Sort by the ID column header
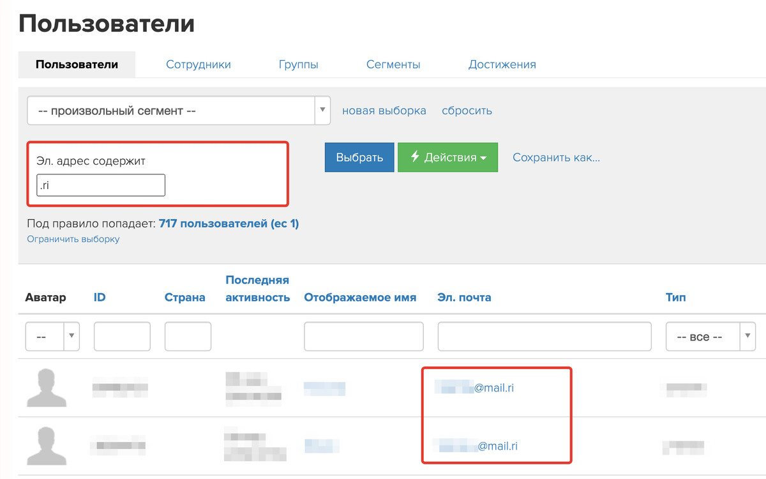766x479 pixels. tap(100, 297)
